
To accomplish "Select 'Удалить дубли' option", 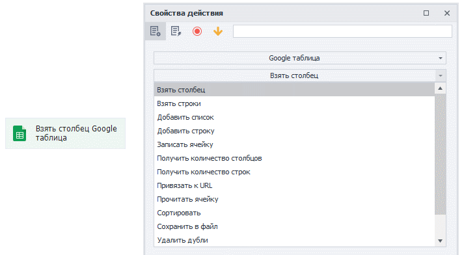I will coord(294,240).
